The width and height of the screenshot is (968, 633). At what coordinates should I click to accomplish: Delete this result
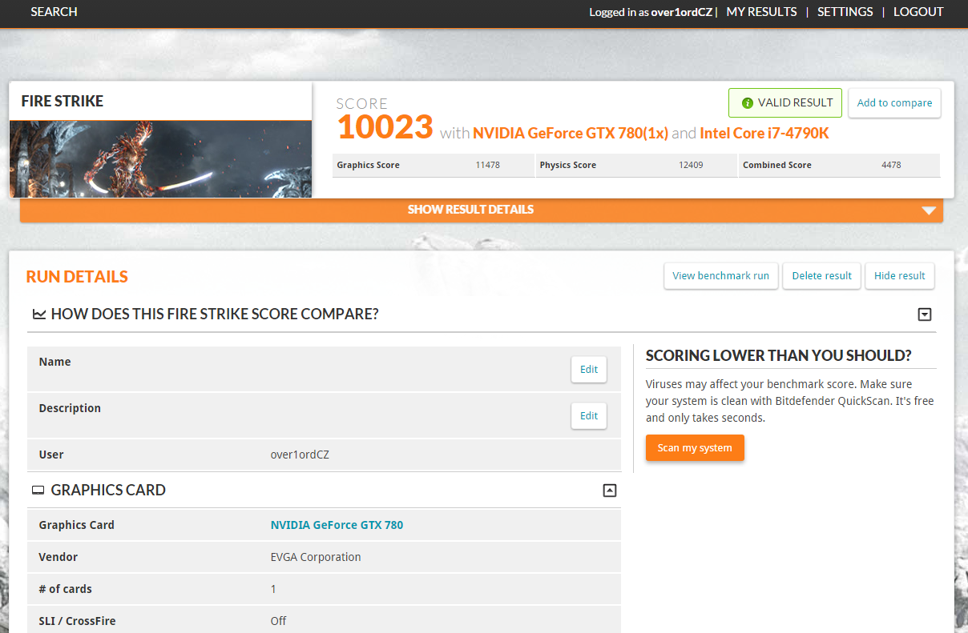821,275
